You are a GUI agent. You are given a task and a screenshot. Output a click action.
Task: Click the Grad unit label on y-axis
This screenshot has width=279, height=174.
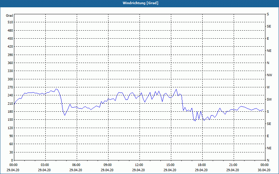(9, 16)
